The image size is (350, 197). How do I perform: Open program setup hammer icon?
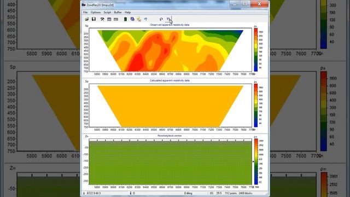[102, 19]
